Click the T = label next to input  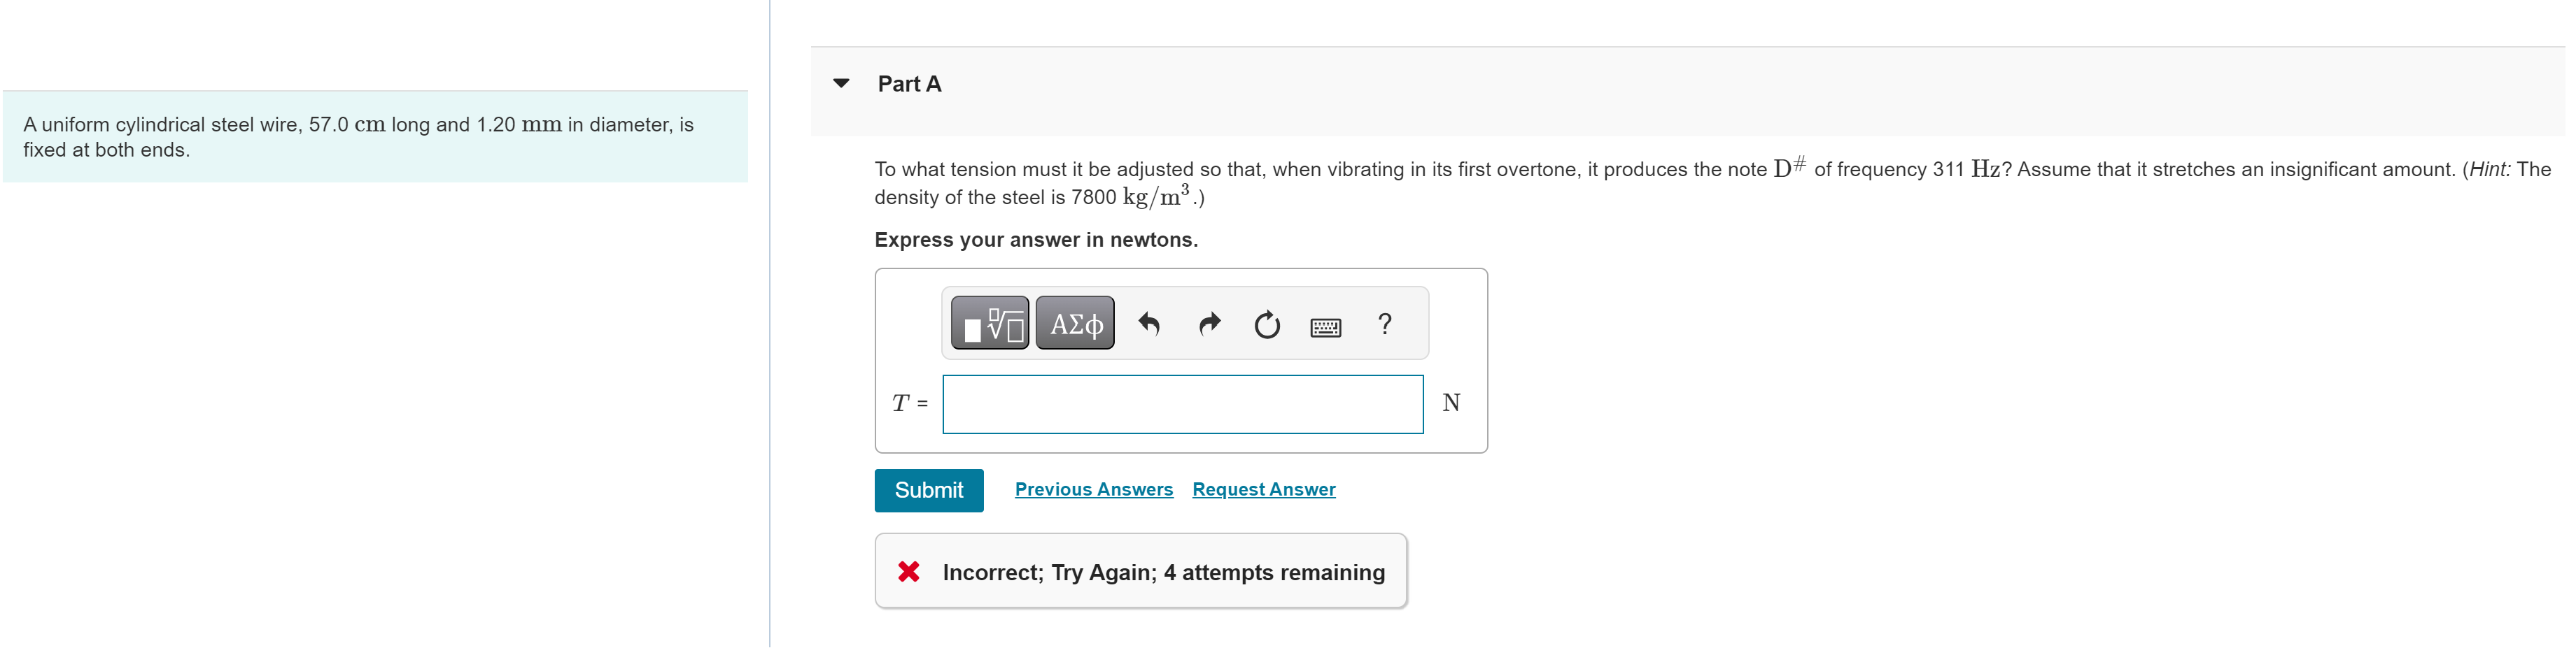point(908,403)
